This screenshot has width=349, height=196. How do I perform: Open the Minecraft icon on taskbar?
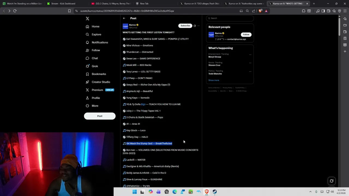coord(191,192)
